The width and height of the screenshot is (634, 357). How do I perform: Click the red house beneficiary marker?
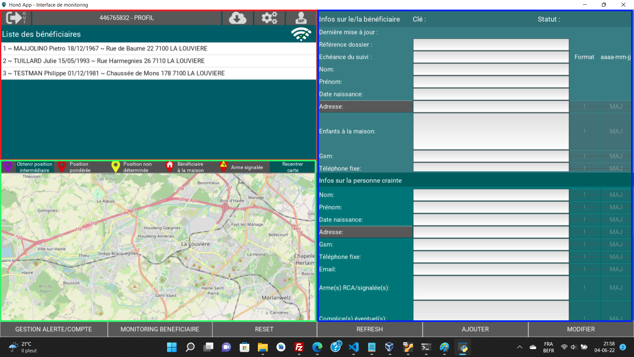169,167
